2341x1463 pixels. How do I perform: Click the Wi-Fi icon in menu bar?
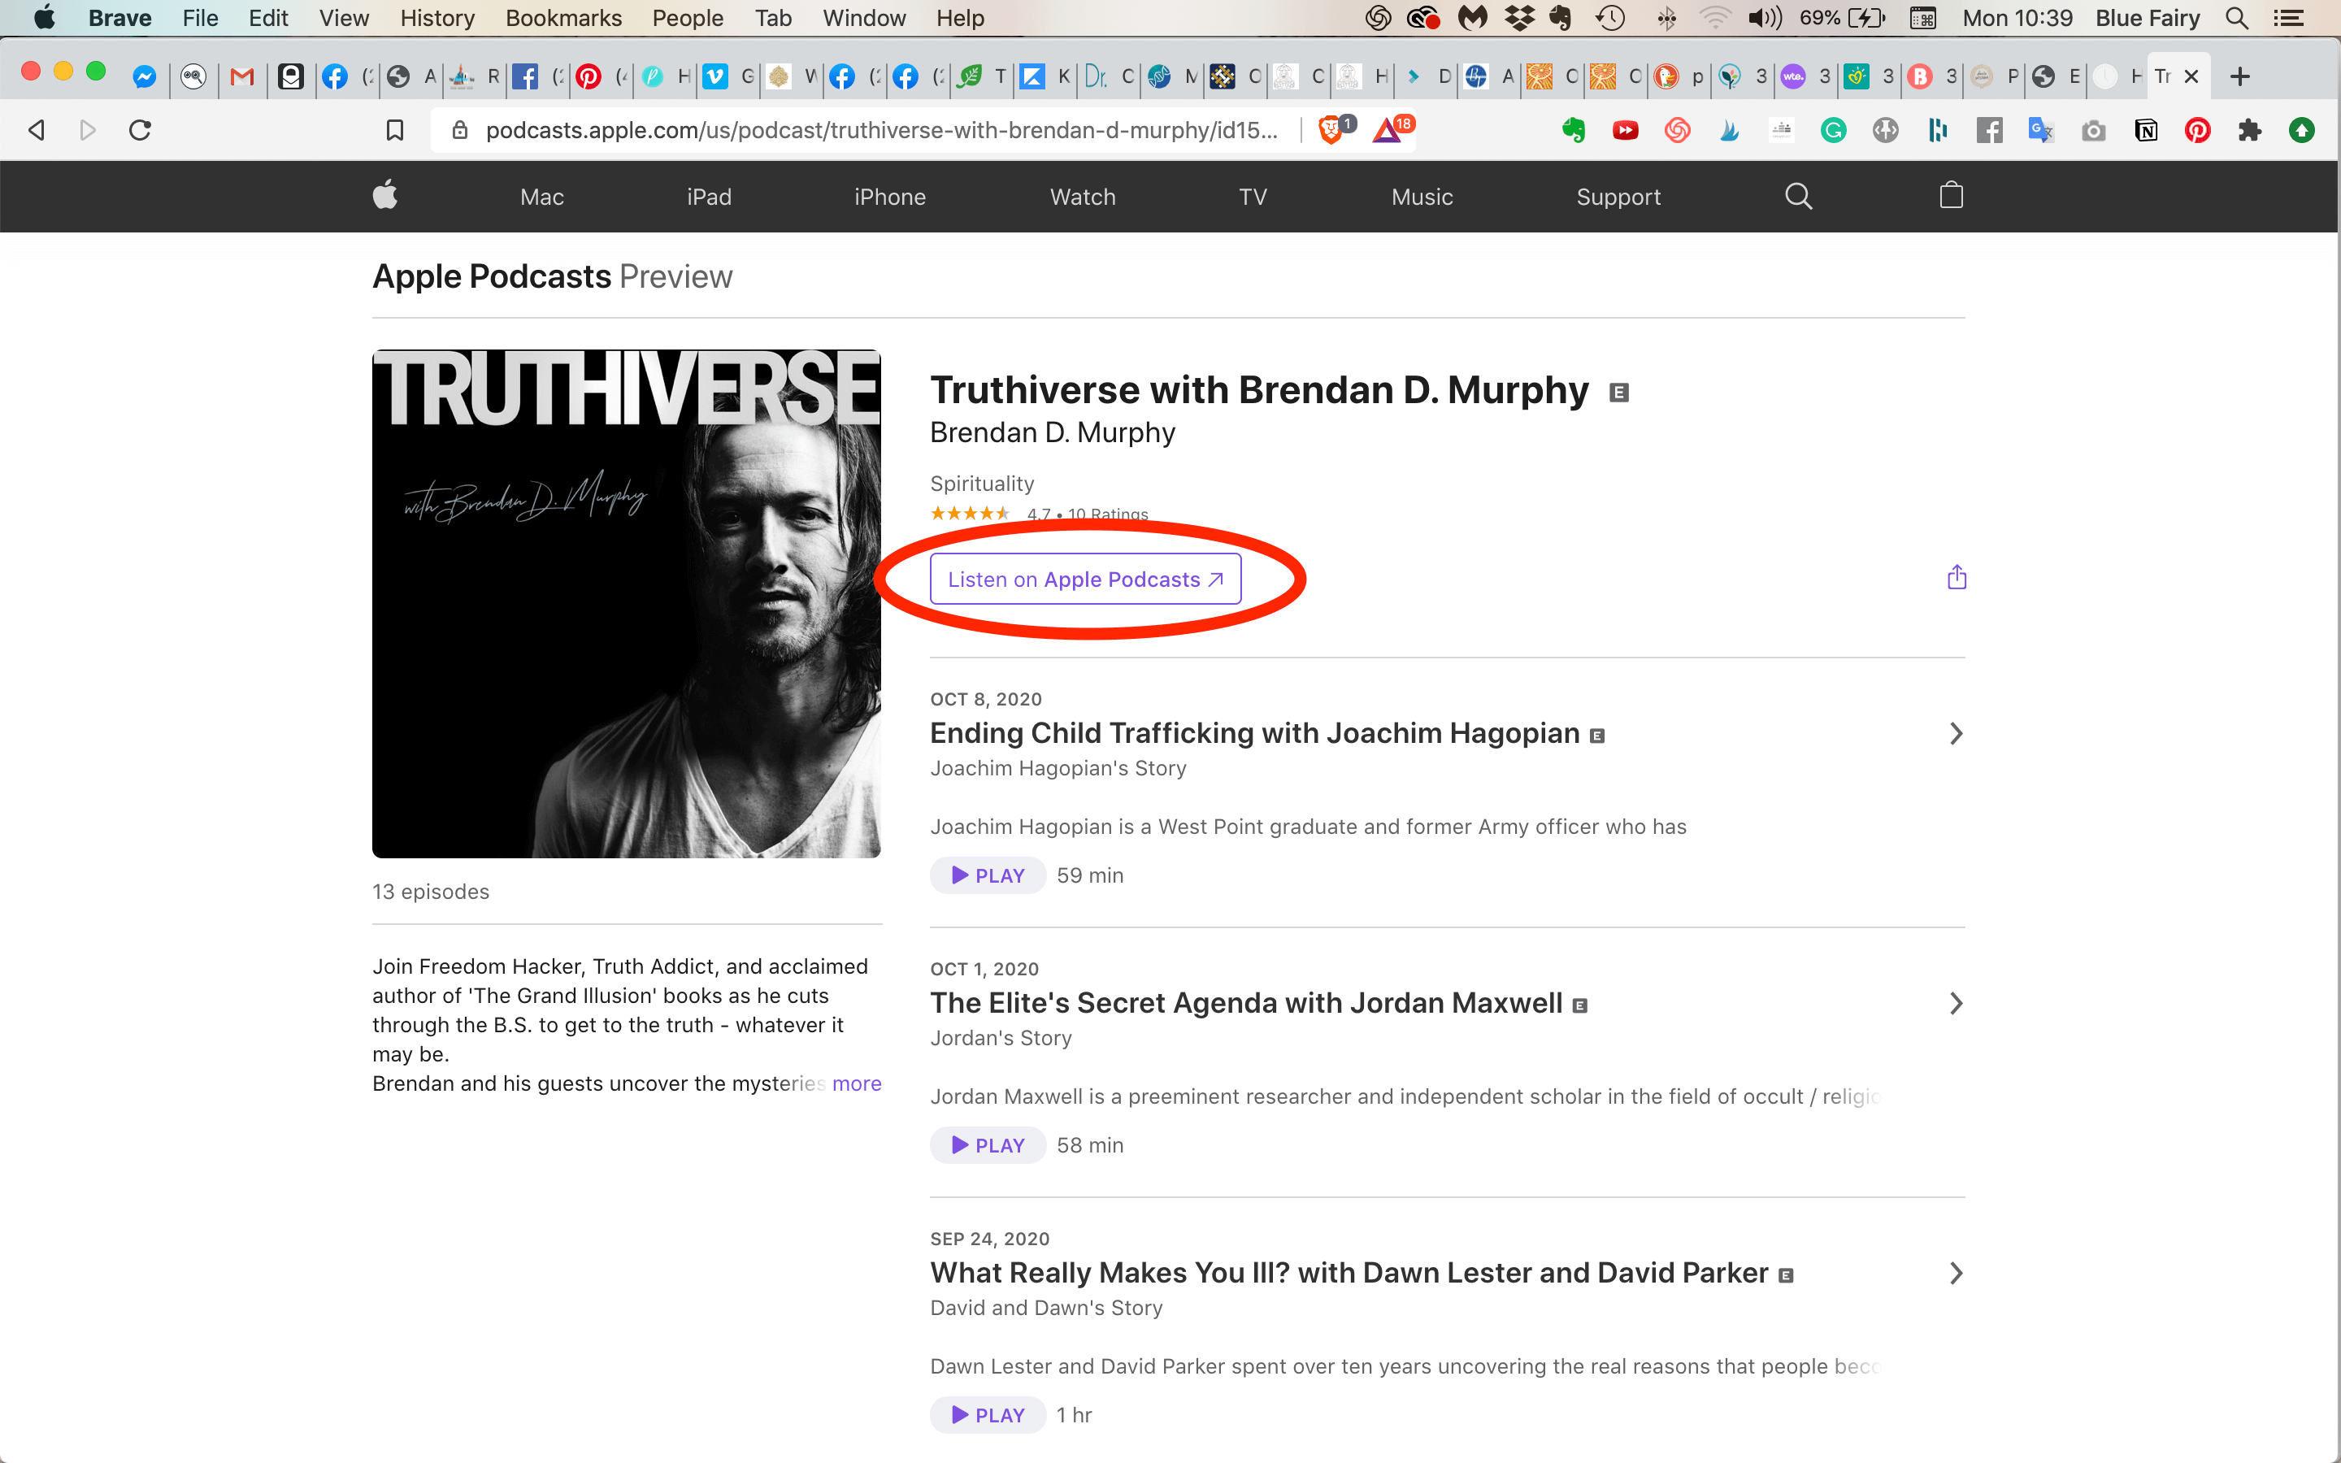tap(1715, 19)
